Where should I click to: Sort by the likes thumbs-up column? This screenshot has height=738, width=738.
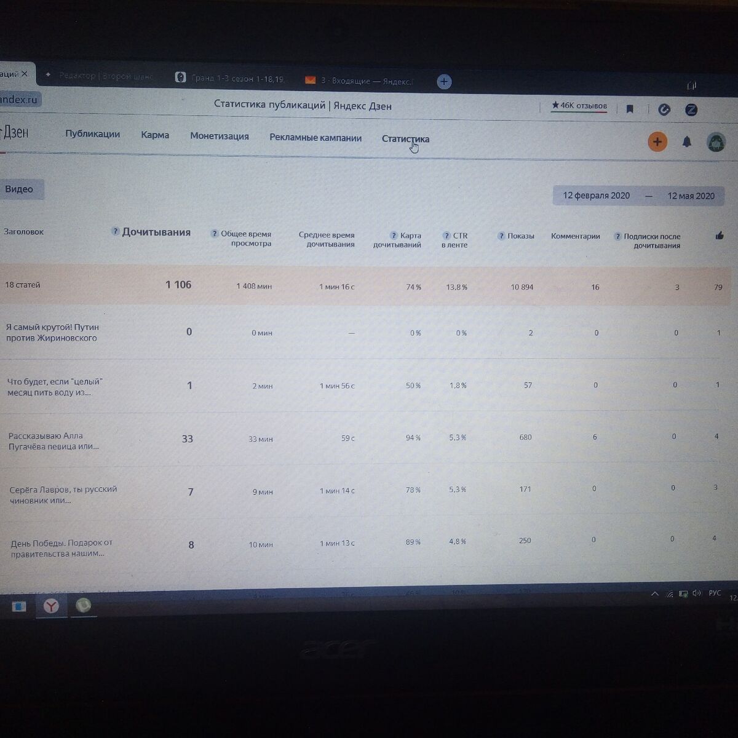pos(720,236)
